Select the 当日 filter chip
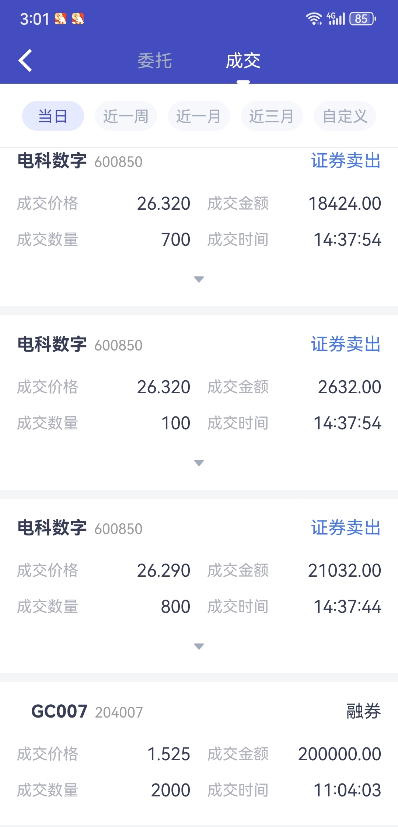This screenshot has width=398, height=827. pos(53,116)
